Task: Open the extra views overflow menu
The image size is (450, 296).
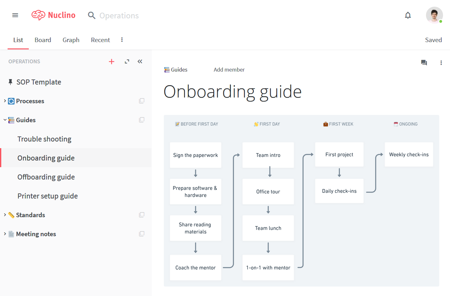Action: tap(122, 40)
